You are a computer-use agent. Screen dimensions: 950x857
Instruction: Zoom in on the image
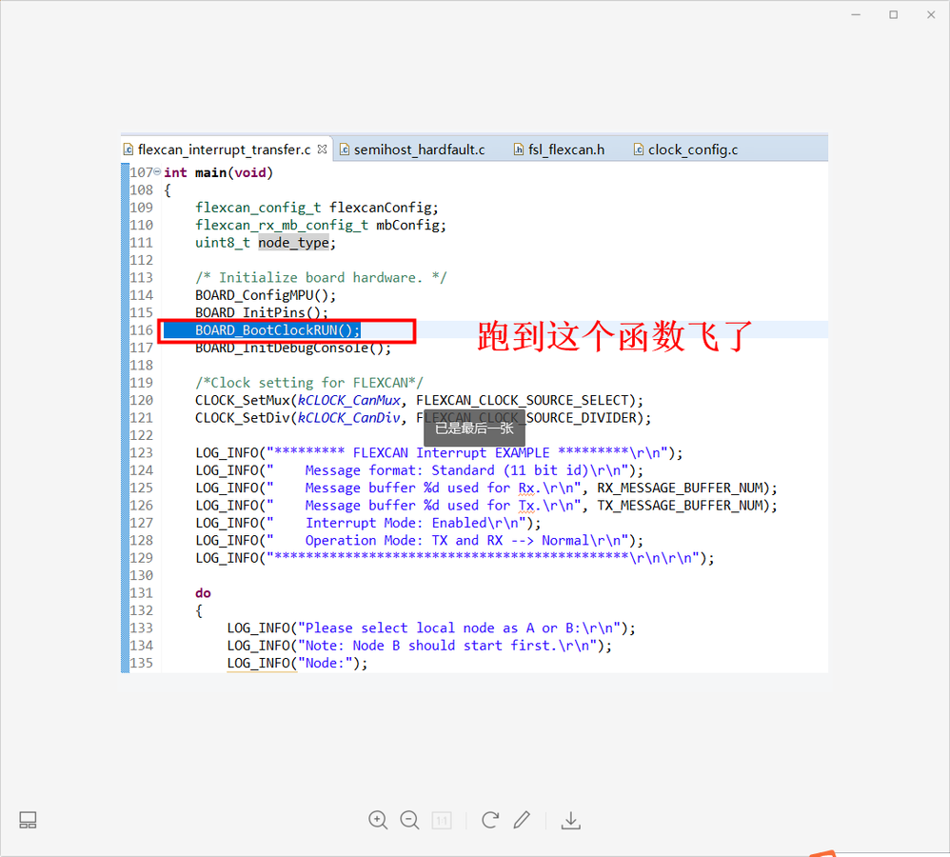(378, 820)
